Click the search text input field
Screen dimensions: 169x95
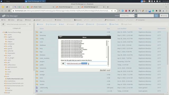tap(145, 16)
